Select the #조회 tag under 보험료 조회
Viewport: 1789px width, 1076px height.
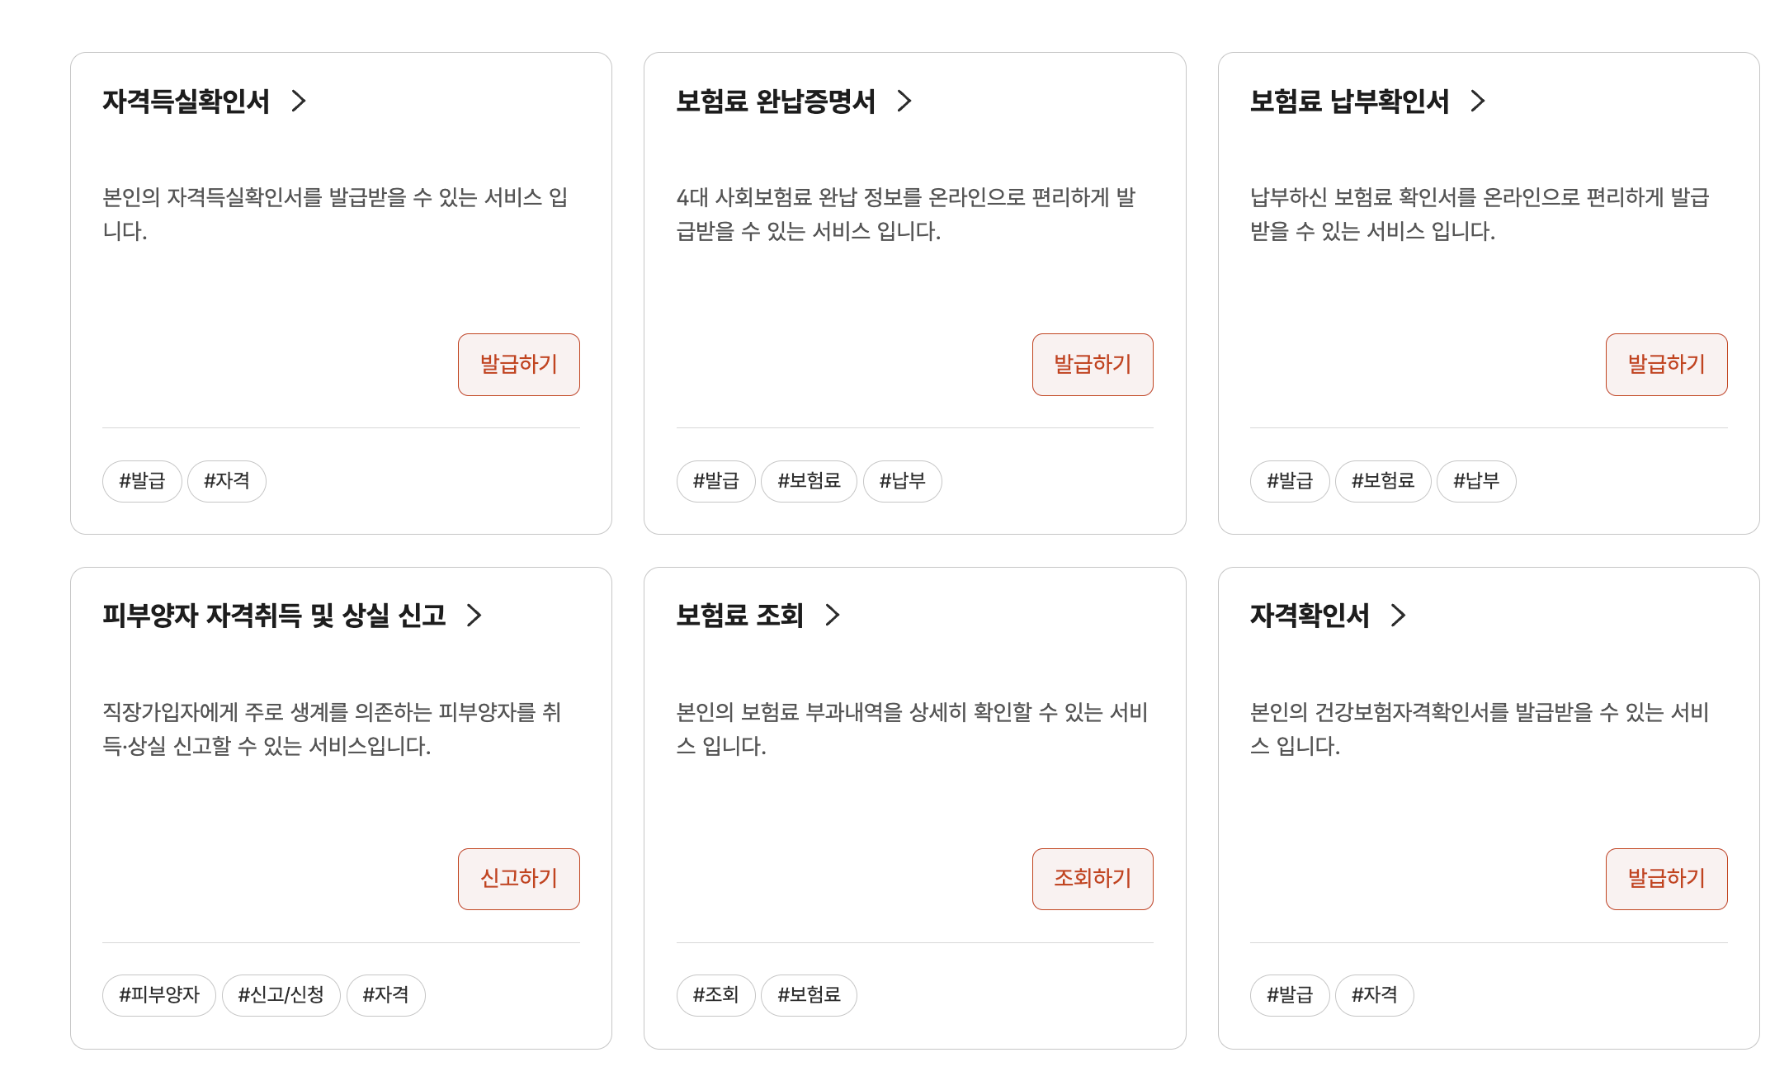point(715,994)
